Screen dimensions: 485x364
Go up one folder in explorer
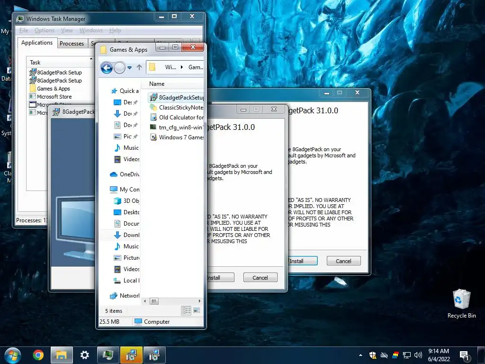(x=139, y=67)
